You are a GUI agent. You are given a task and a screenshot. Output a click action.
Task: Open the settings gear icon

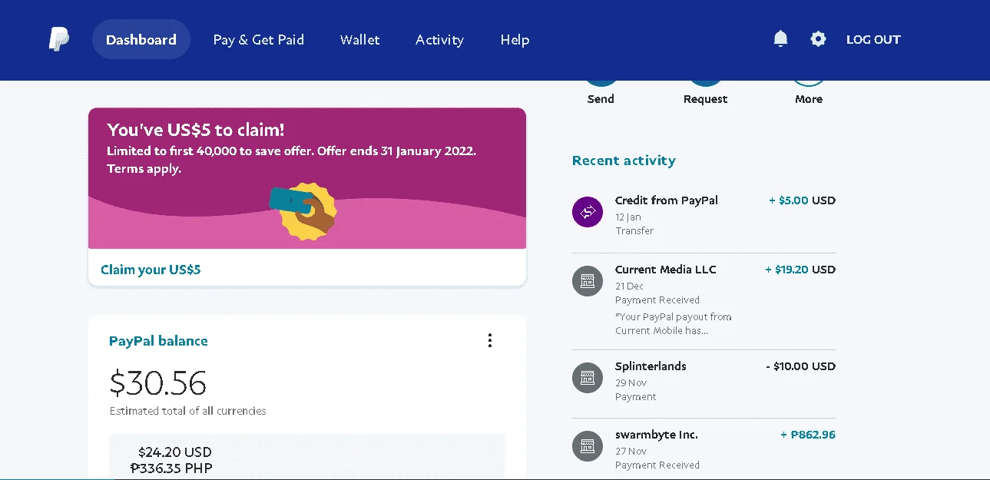click(819, 38)
